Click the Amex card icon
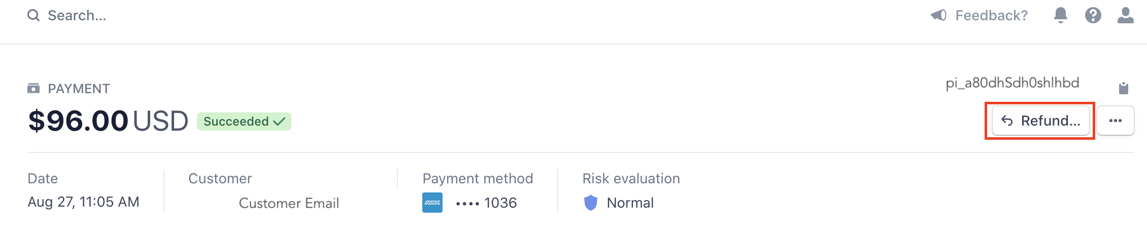1147x237 pixels. pyautogui.click(x=432, y=203)
